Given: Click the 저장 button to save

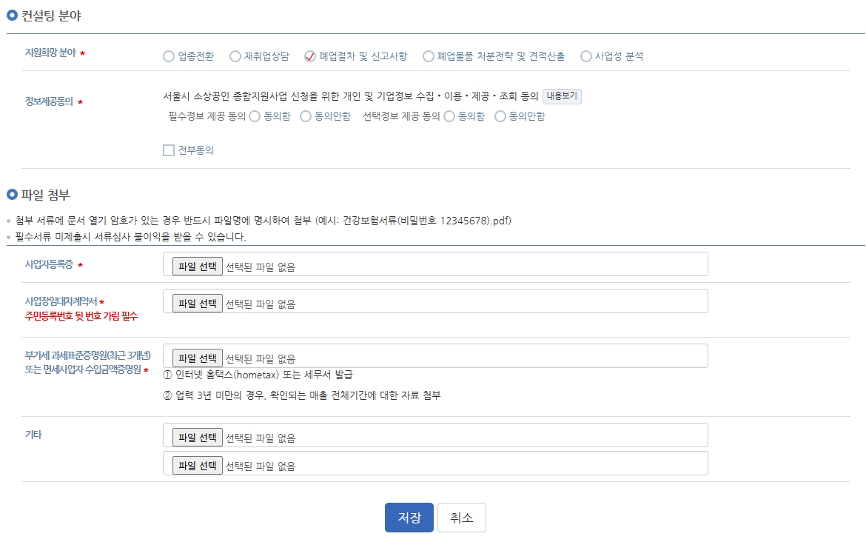Looking at the screenshot, I should (x=409, y=518).
